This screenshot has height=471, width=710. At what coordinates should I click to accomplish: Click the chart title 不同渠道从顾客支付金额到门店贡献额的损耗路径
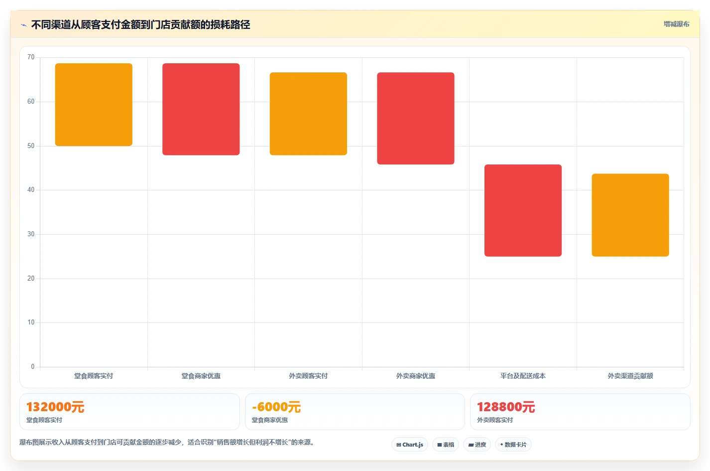140,25
